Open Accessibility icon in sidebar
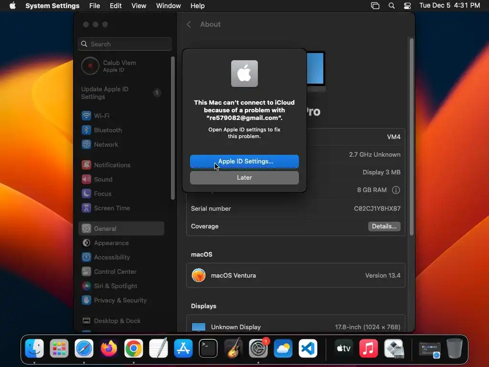489x367 pixels. [86, 257]
